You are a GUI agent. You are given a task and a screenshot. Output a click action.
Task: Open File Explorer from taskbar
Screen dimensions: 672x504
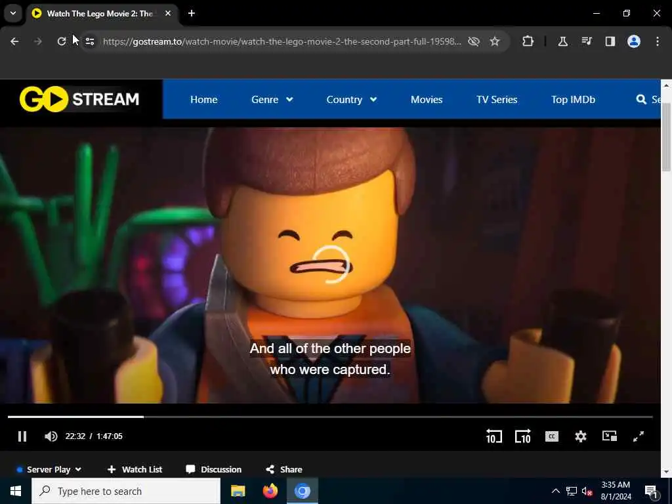(x=238, y=491)
